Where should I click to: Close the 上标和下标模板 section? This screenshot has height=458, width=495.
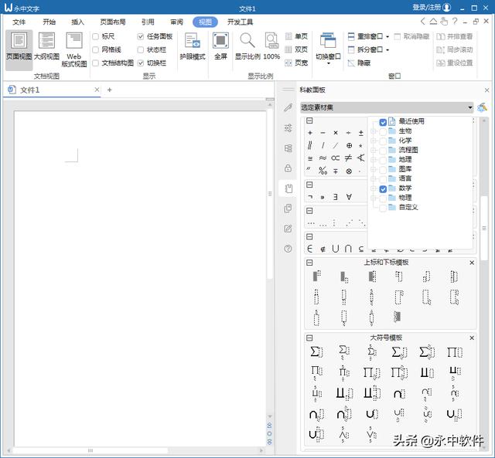tap(472, 263)
